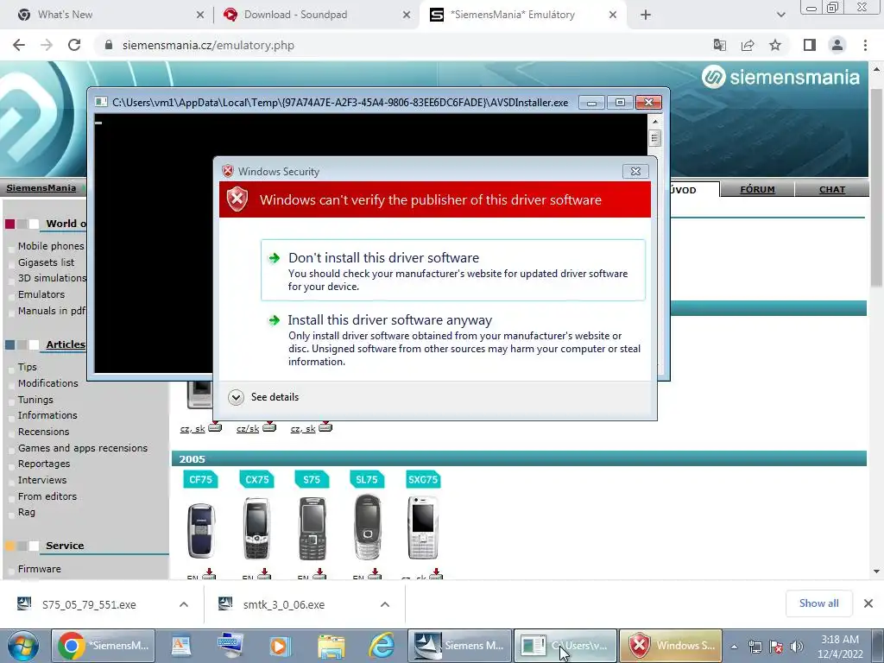
Task: Open CHAT navigation tab
Action: click(x=831, y=189)
